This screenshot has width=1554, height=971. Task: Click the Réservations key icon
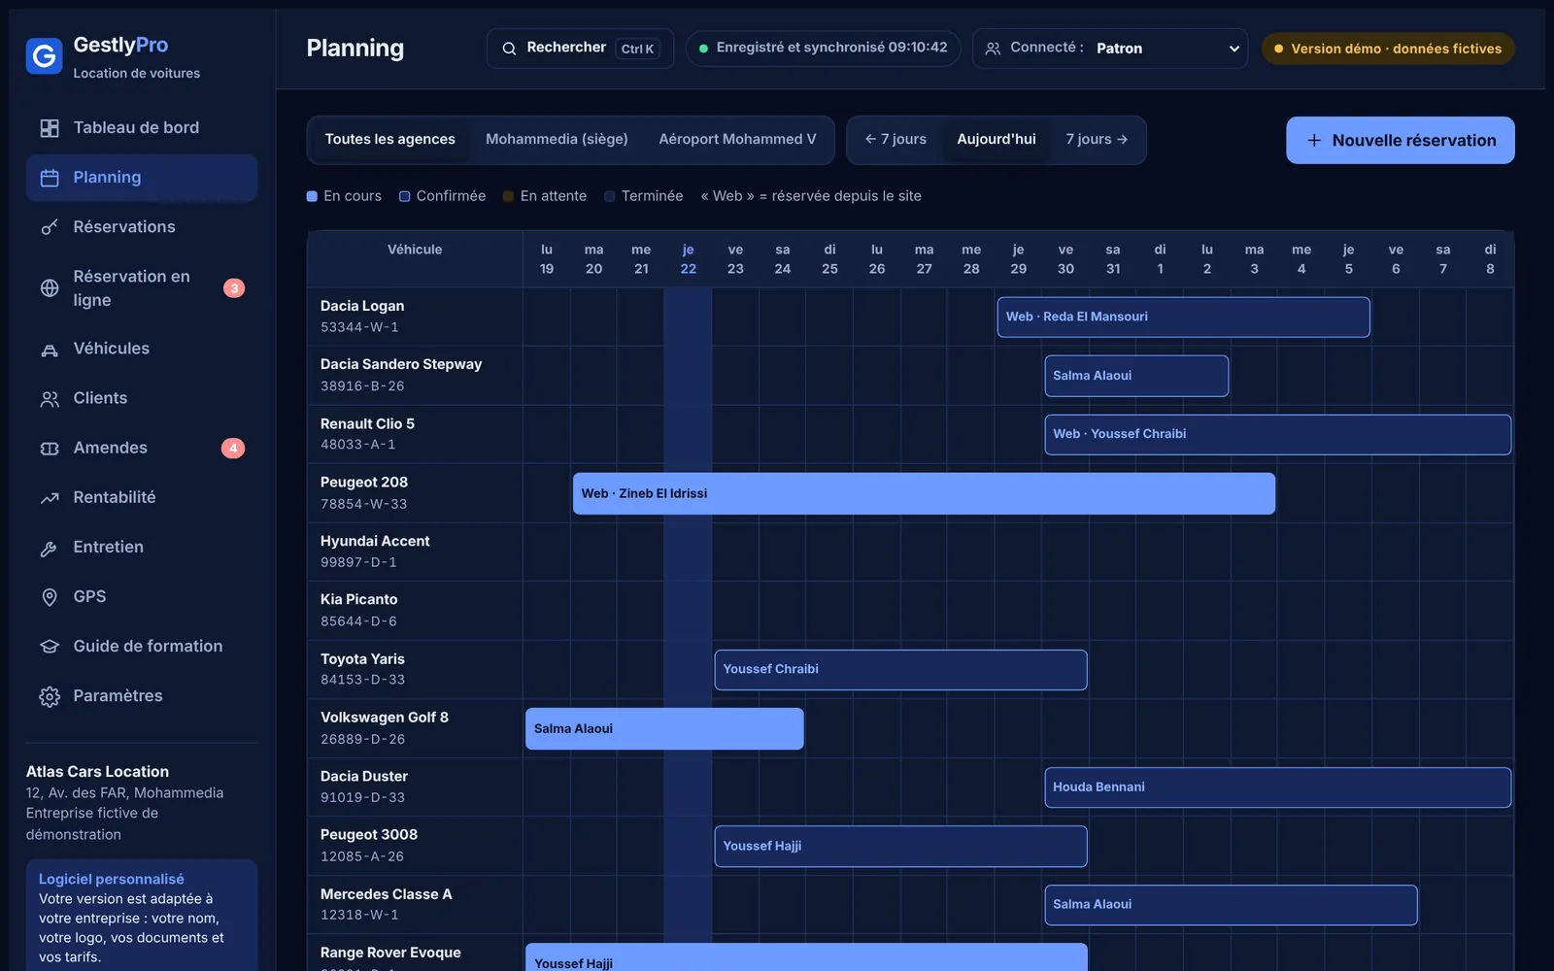pyautogui.click(x=50, y=227)
